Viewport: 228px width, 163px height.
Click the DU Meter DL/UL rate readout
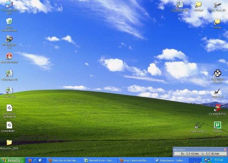tap(200, 154)
